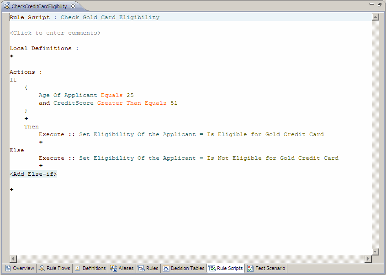Open the Rule Flows tab
Viewport: 386px width, 275px height.
pyautogui.click(x=54, y=268)
